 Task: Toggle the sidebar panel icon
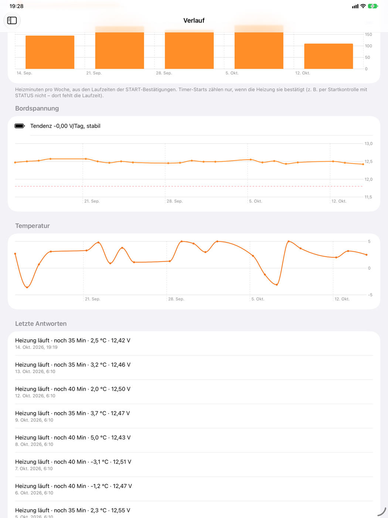coord(12,20)
